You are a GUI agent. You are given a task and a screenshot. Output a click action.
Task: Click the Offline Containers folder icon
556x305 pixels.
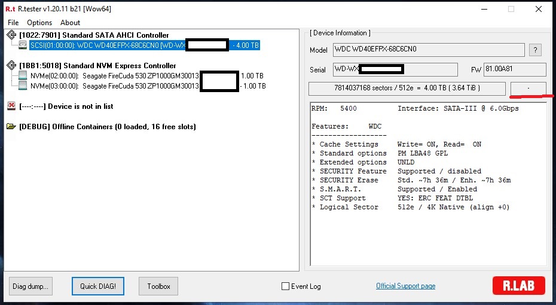click(11, 127)
